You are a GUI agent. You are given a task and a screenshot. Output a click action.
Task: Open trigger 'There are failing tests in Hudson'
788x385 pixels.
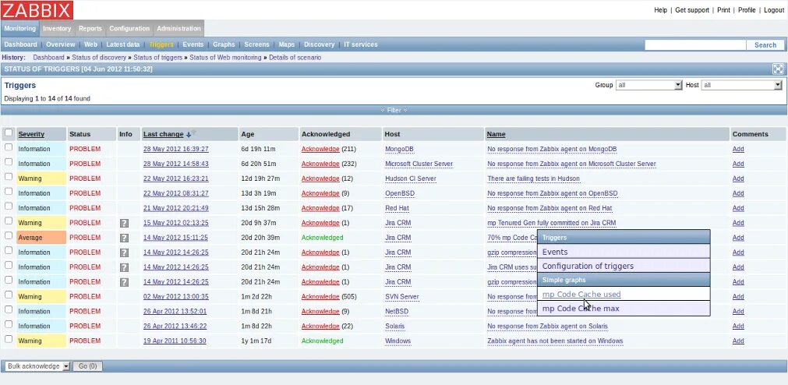point(533,178)
